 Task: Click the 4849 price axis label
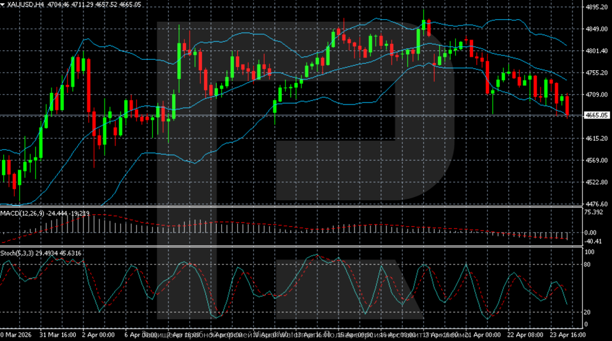tap(594, 29)
